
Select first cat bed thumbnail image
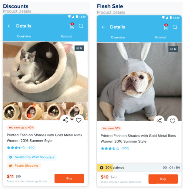12,111
